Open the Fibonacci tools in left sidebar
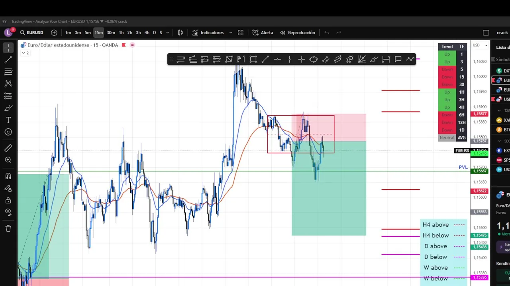The image size is (510, 286). (8, 72)
